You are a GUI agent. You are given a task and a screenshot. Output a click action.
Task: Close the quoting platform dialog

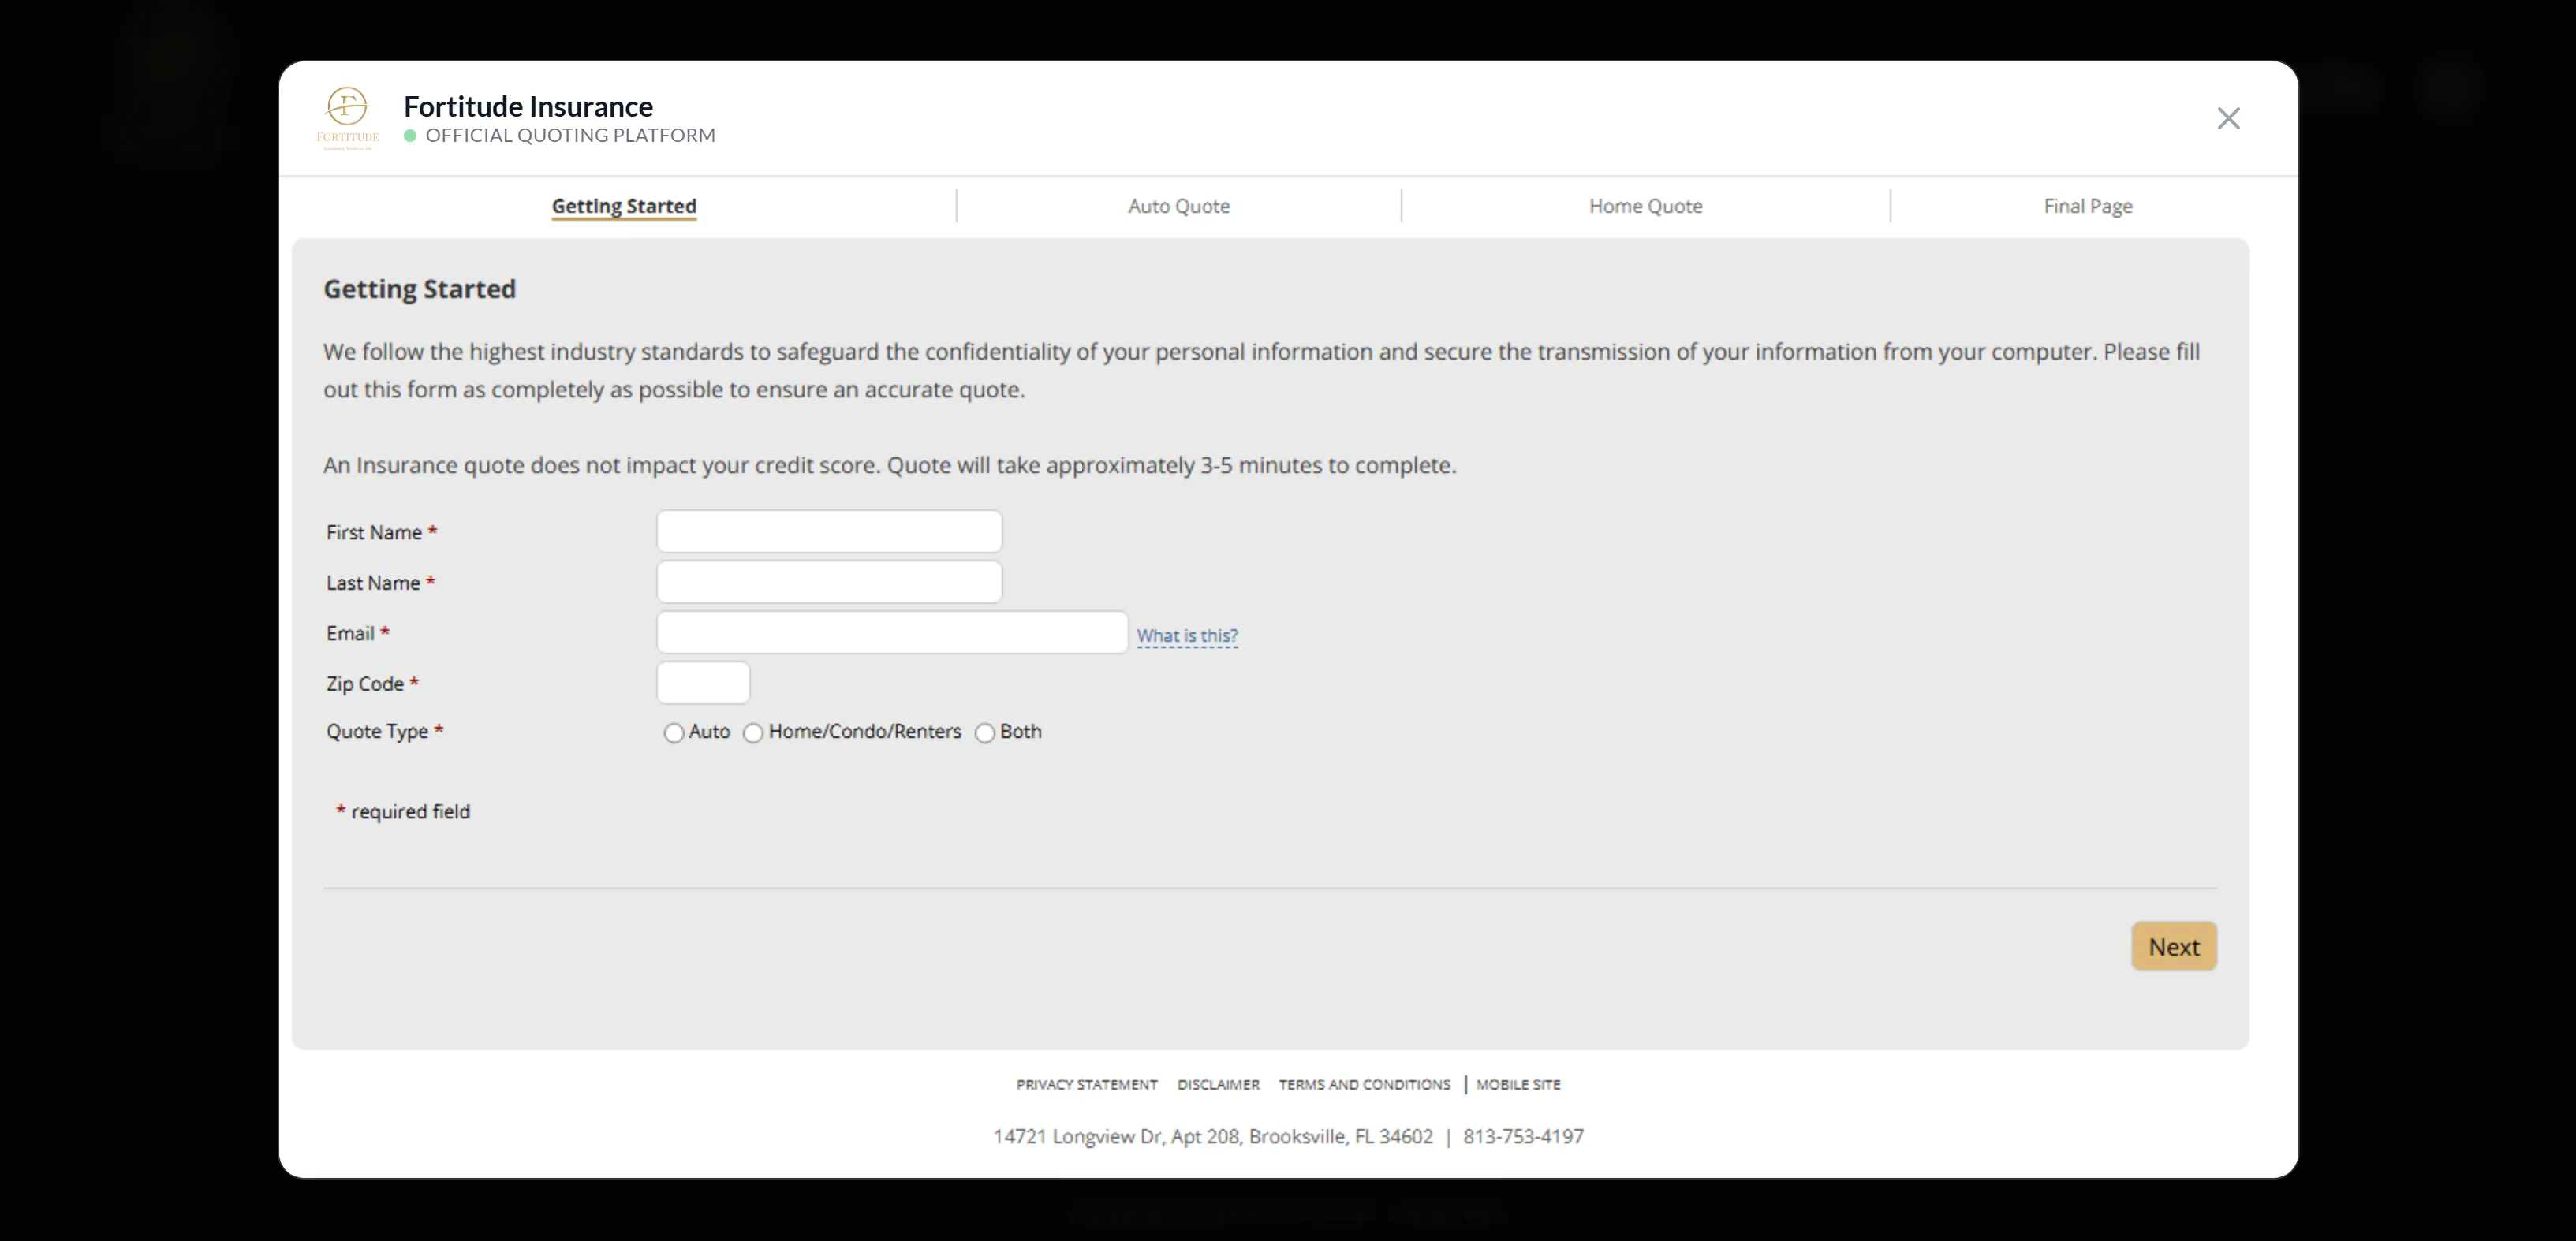click(x=2228, y=119)
